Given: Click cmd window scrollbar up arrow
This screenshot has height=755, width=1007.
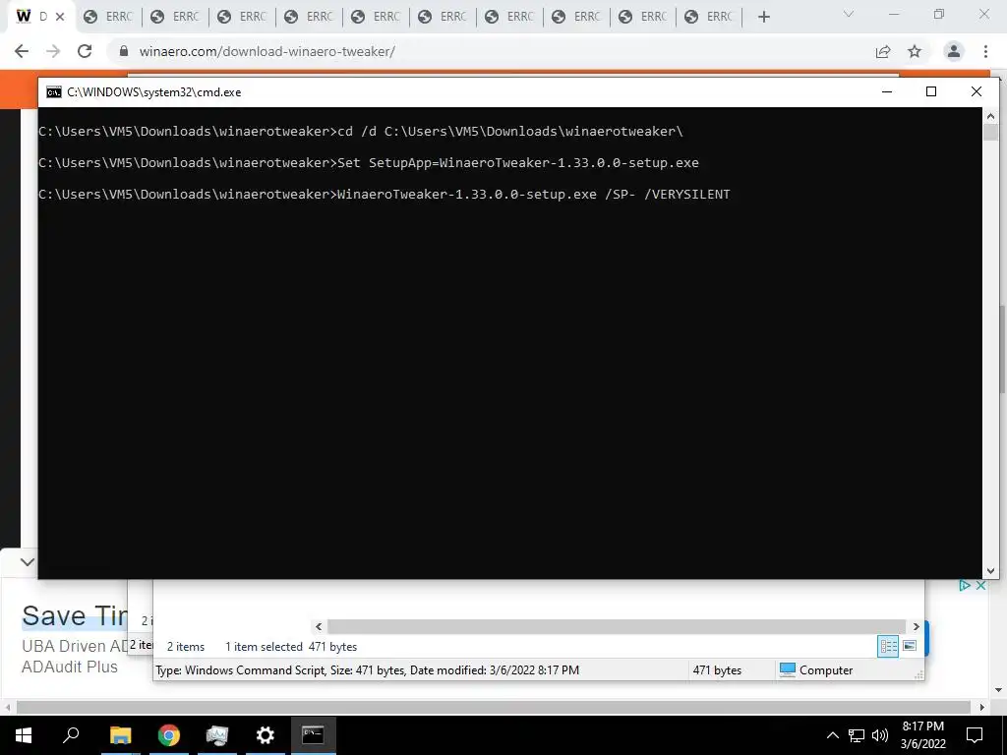Looking at the screenshot, I should (x=990, y=116).
